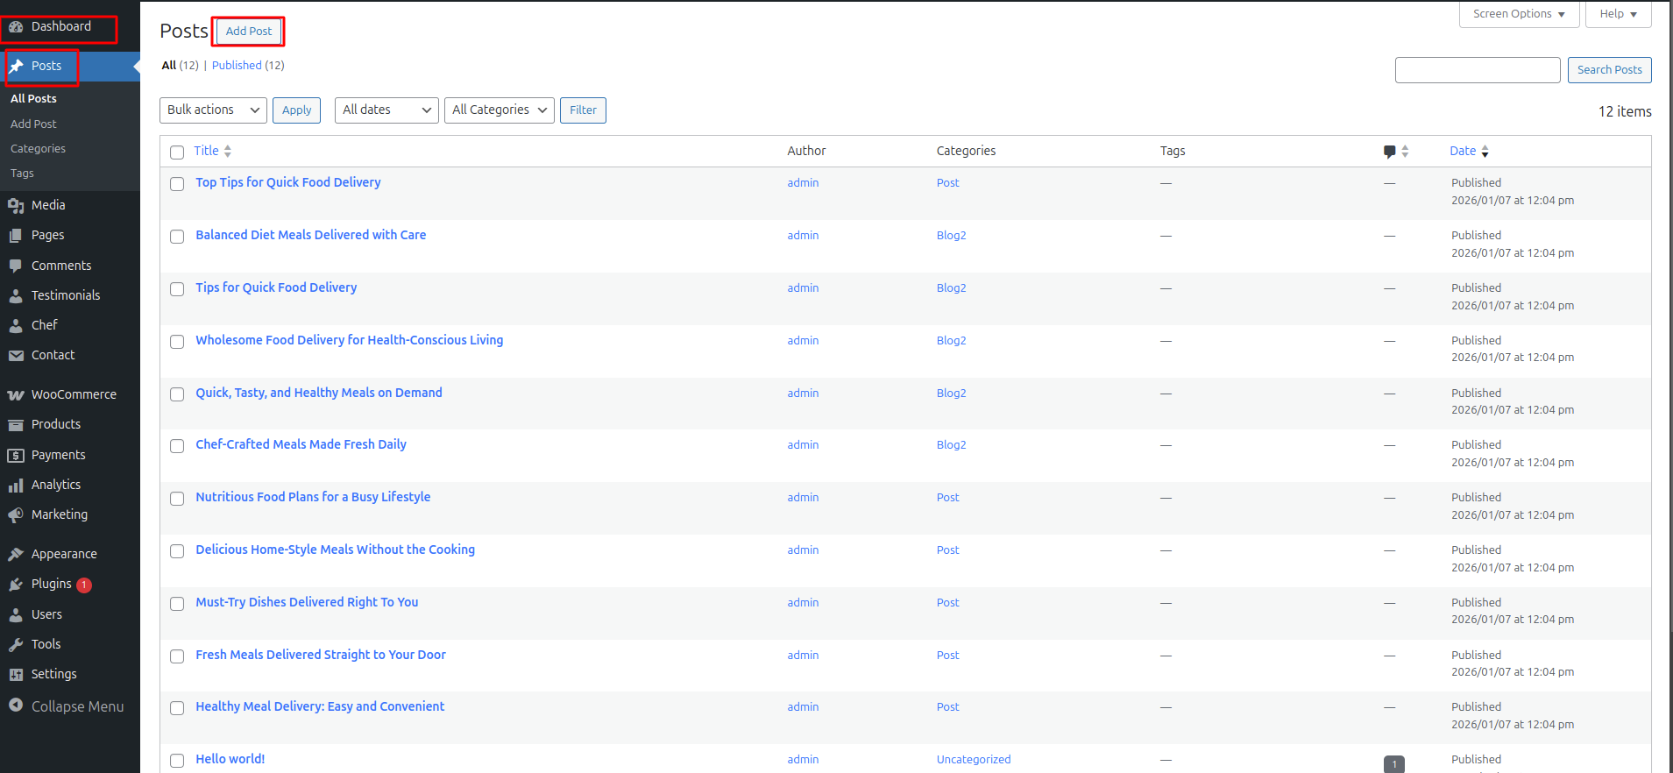Open Categories submenu item
The height and width of the screenshot is (773, 1673).
(x=38, y=149)
